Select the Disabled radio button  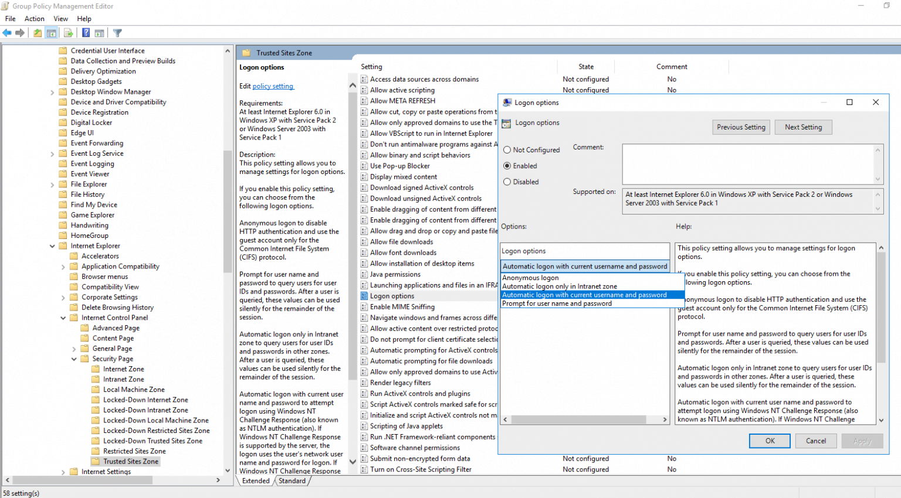[x=507, y=182]
